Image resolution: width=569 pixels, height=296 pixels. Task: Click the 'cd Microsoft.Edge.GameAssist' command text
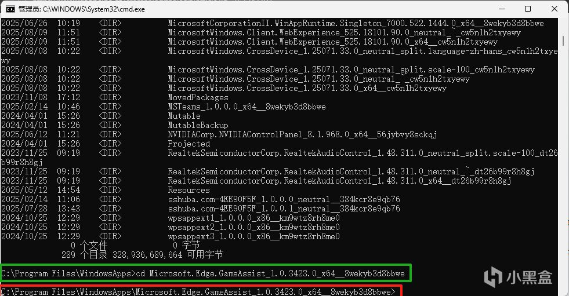(270, 273)
